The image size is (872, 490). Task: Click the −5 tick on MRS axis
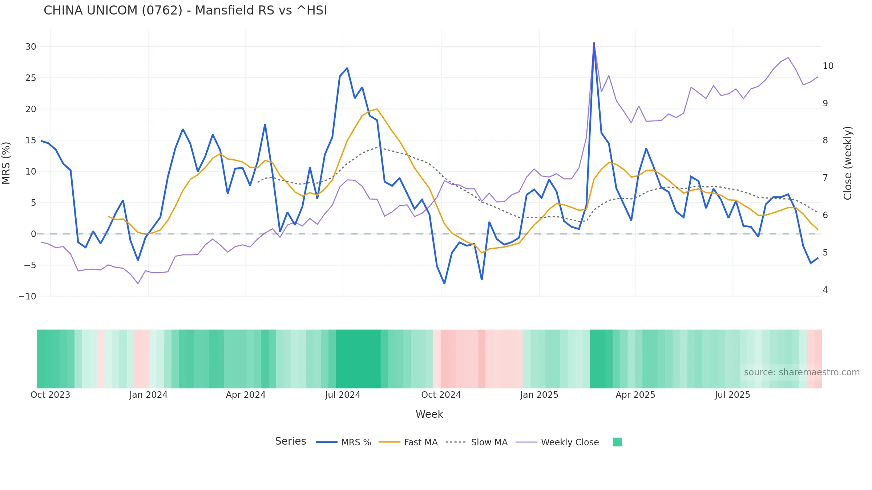pyautogui.click(x=30, y=265)
